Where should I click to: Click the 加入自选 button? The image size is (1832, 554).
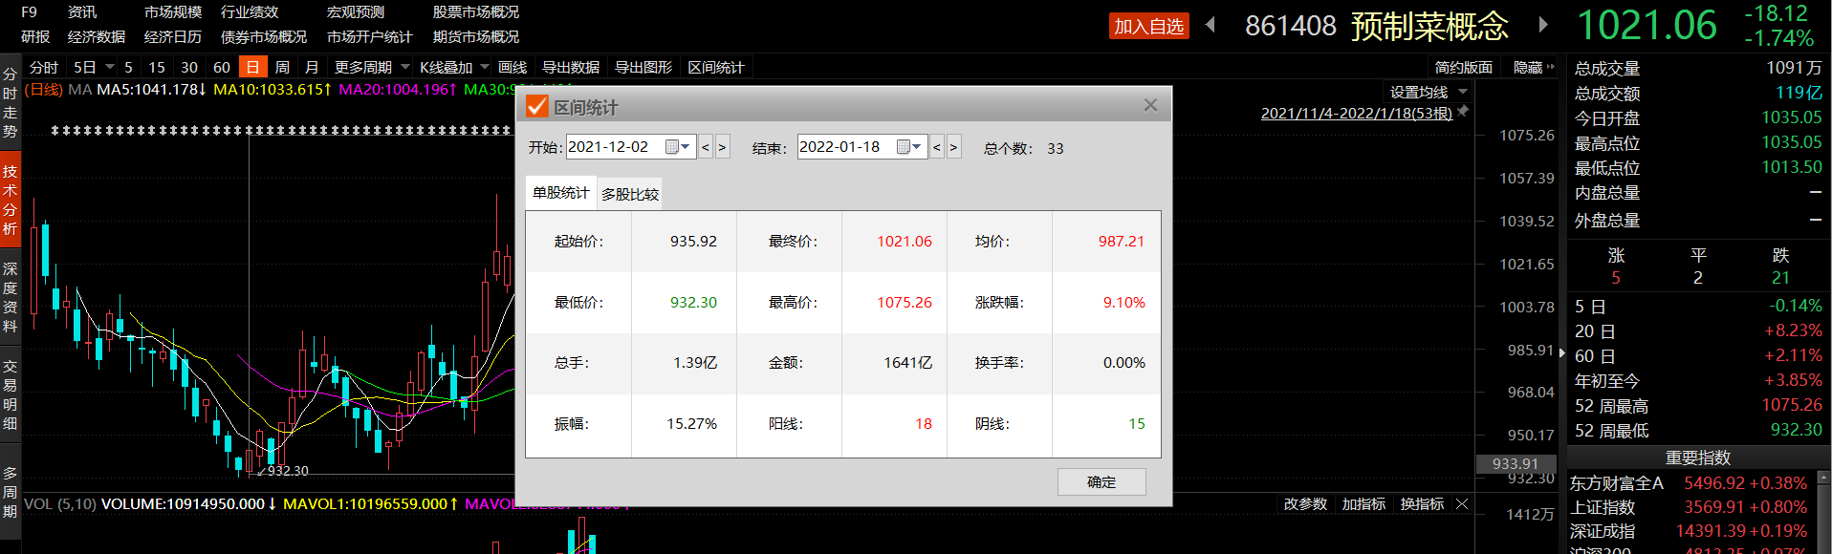click(x=1148, y=27)
